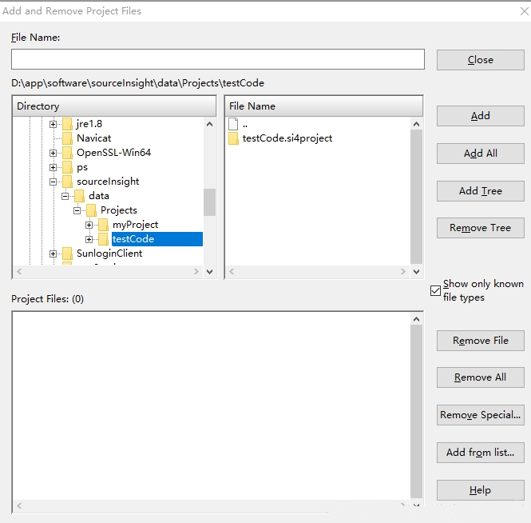This screenshot has width=531, height=523.
Task: Expand the myProject tree node
Action: [89, 225]
